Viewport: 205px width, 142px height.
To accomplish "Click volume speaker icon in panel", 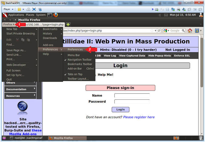I will pyautogui.click(x=160, y=15).
